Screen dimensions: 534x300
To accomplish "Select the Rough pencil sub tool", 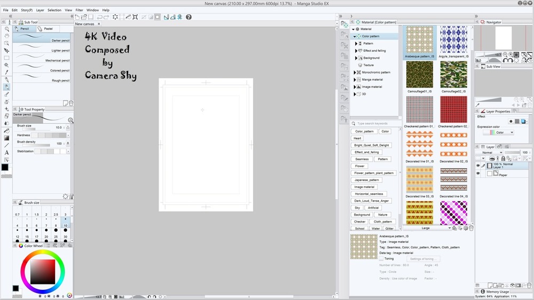I will click(42, 77).
